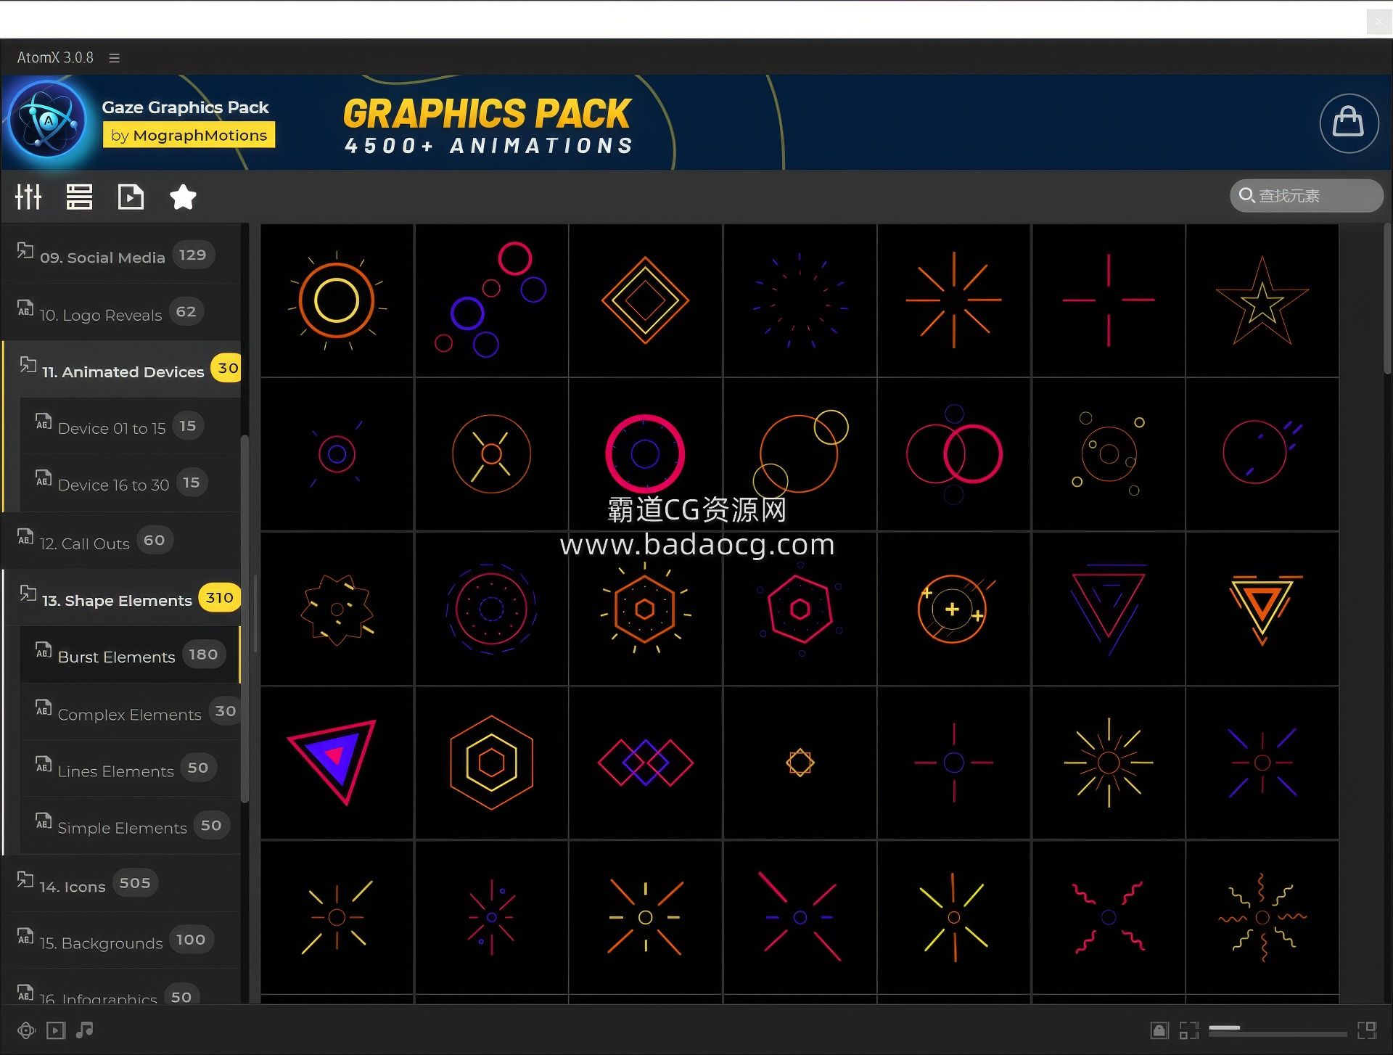Open the AtomX hamburger menu
The width and height of the screenshot is (1393, 1055).
(114, 57)
